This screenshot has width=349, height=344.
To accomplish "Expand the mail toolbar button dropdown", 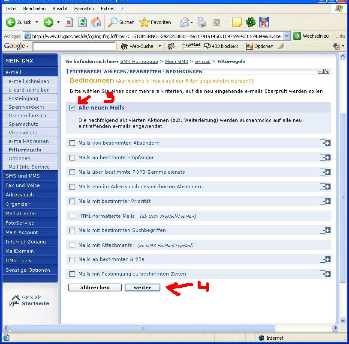I will tap(192, 22).
